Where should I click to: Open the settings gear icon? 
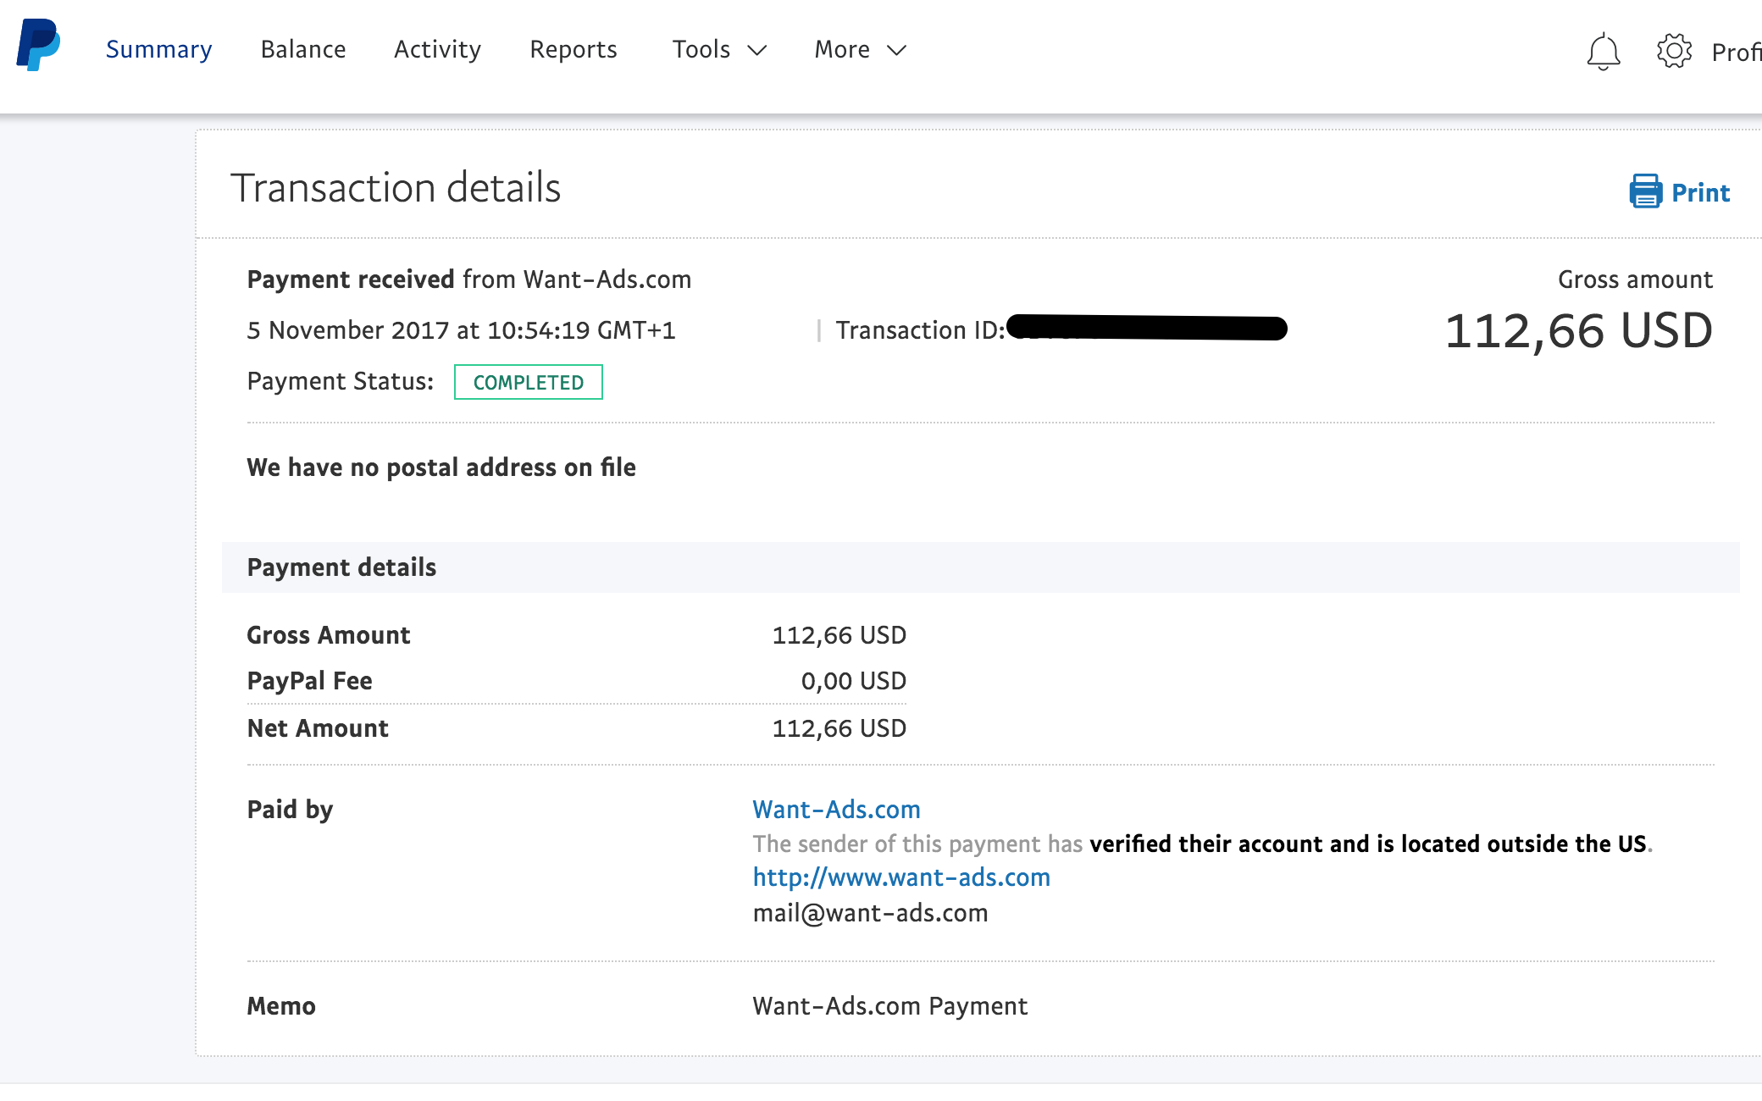click(1674, 51)
